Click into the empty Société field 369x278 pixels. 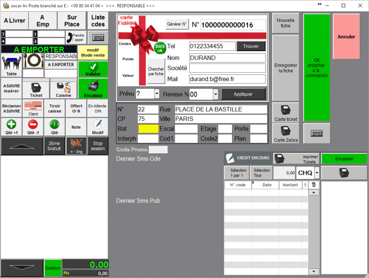(x=227, y=68)
